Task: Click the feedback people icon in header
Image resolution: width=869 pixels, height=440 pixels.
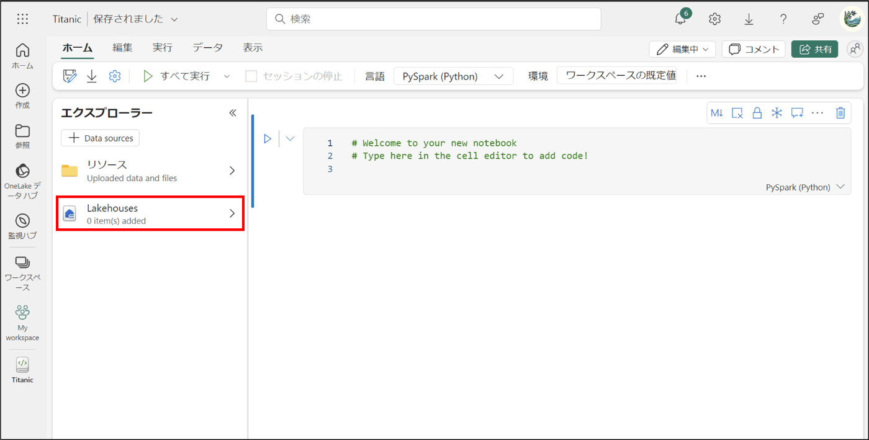Action: pos(818,19)
